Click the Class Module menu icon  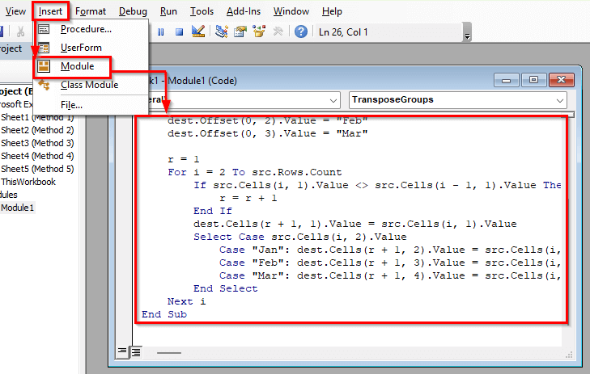pos(44,86)
